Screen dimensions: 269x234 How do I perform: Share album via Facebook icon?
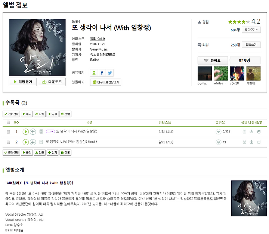pos(102,73)
